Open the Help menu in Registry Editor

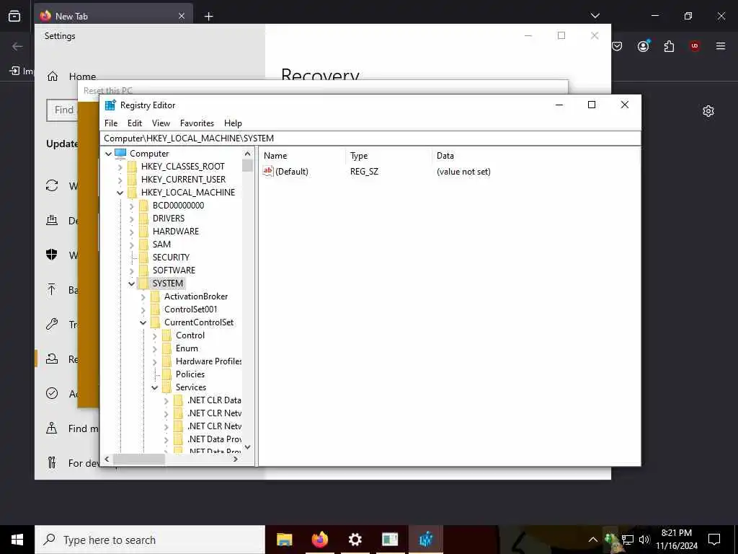click(233, 123)
